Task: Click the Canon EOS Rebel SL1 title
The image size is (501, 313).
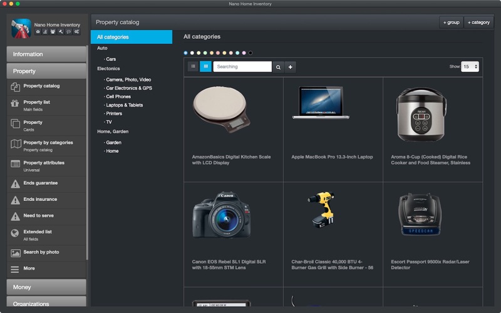Action: click(x=229, y=265)
